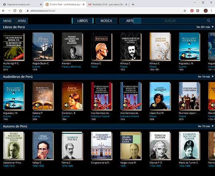215x176 pixels.
Task: Open La piedra y la cruz book
Action: tap(43, 47)
